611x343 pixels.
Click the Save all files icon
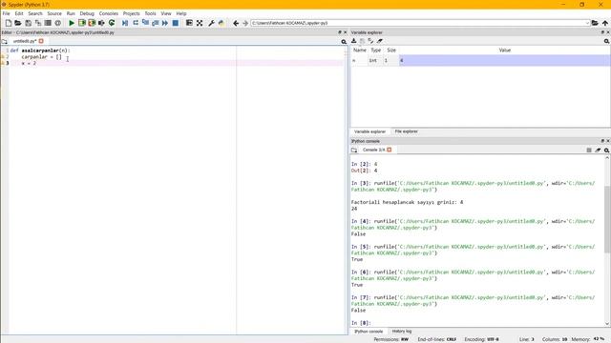point(38,23)
